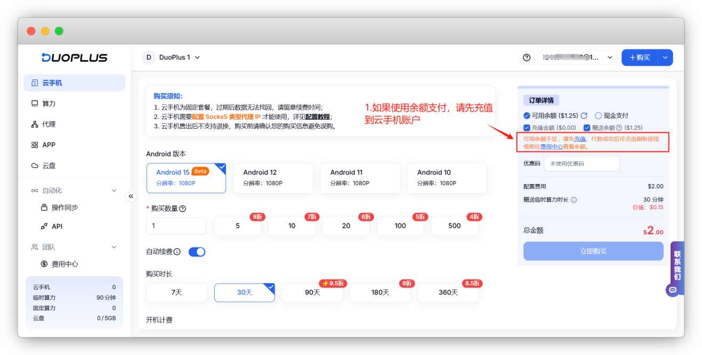Click the 云手机 icon in the sidebar
Viewport: 702px width, 355px height.
(35, 83)
